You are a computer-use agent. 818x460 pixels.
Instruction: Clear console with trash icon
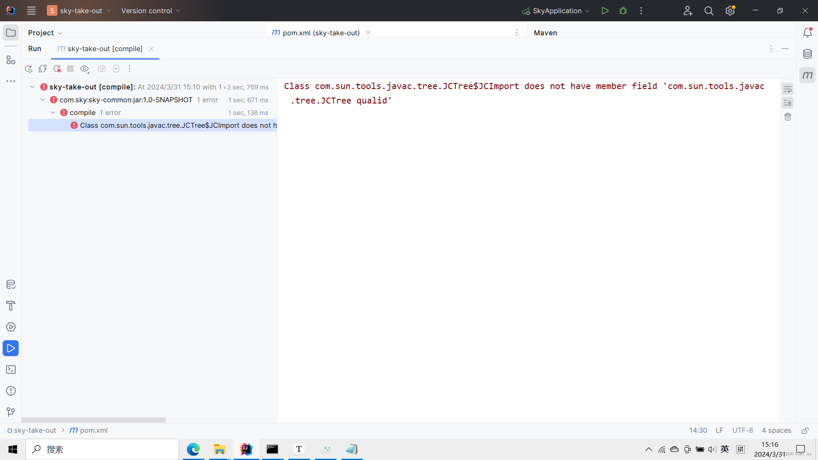788,117
